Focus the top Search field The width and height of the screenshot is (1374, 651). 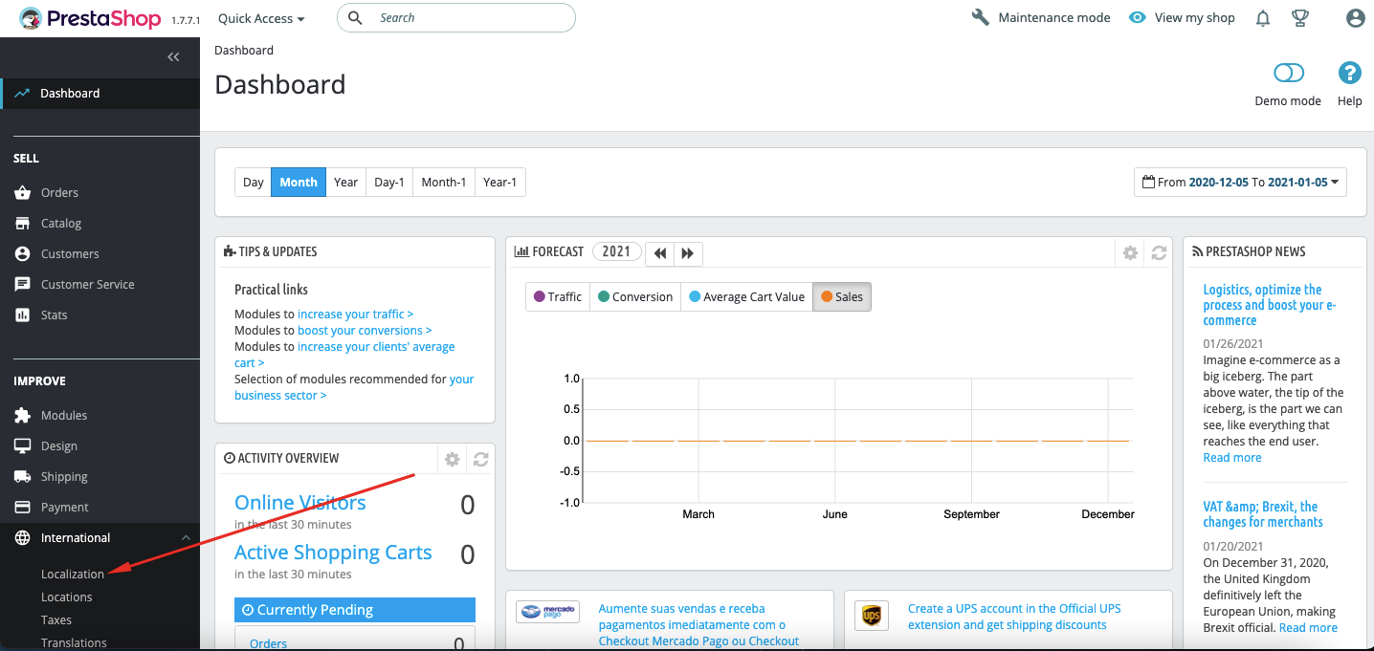(x=456, y=17)
